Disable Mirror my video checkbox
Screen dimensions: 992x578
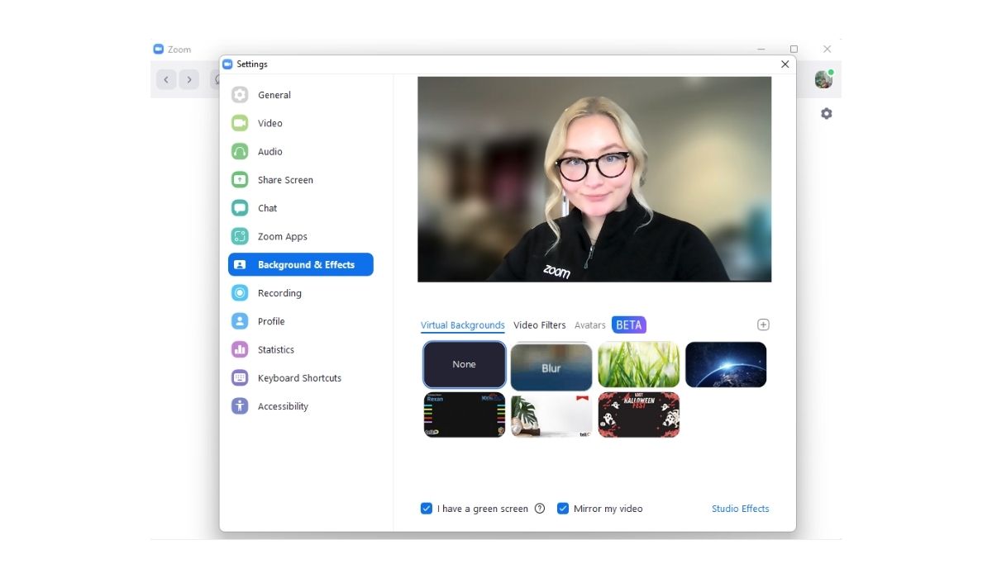563,509
